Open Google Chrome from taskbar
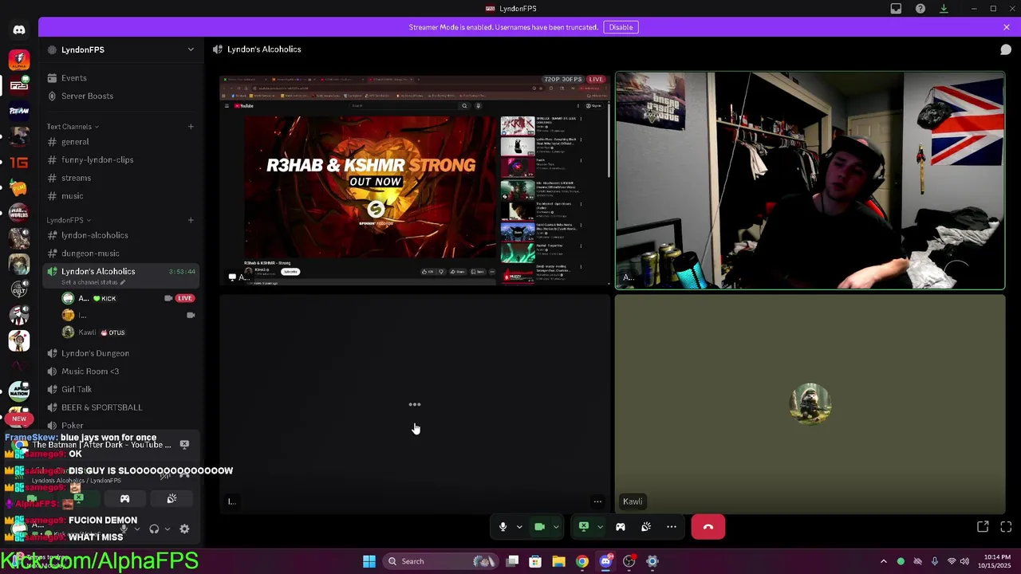Viewport: 1021px width, 574px height. pyautogui.click(x=582, y=561)
